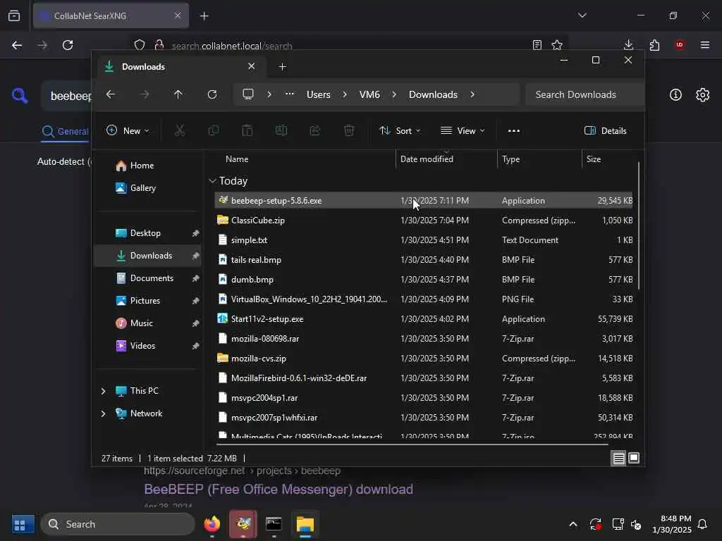Screen dimensions: 722x541
Task: Bookmark this page with star icon
Action: (557, 45)
